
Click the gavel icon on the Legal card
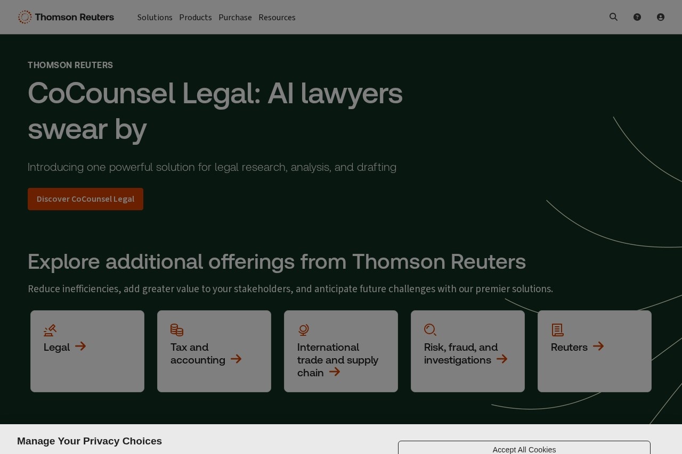(50, 329)
